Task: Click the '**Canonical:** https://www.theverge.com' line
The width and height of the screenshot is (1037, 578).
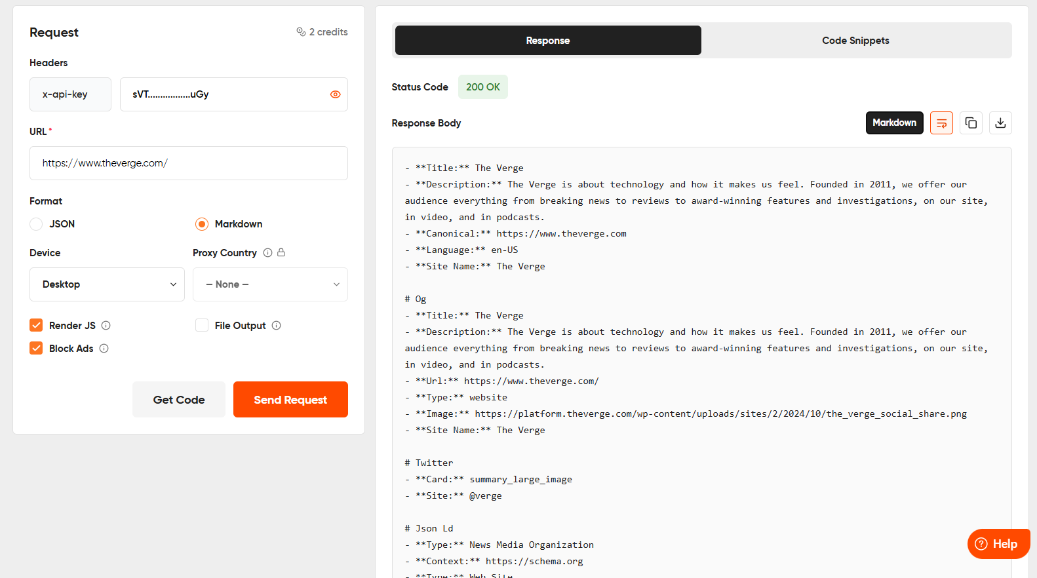Action: coord(516,233)
